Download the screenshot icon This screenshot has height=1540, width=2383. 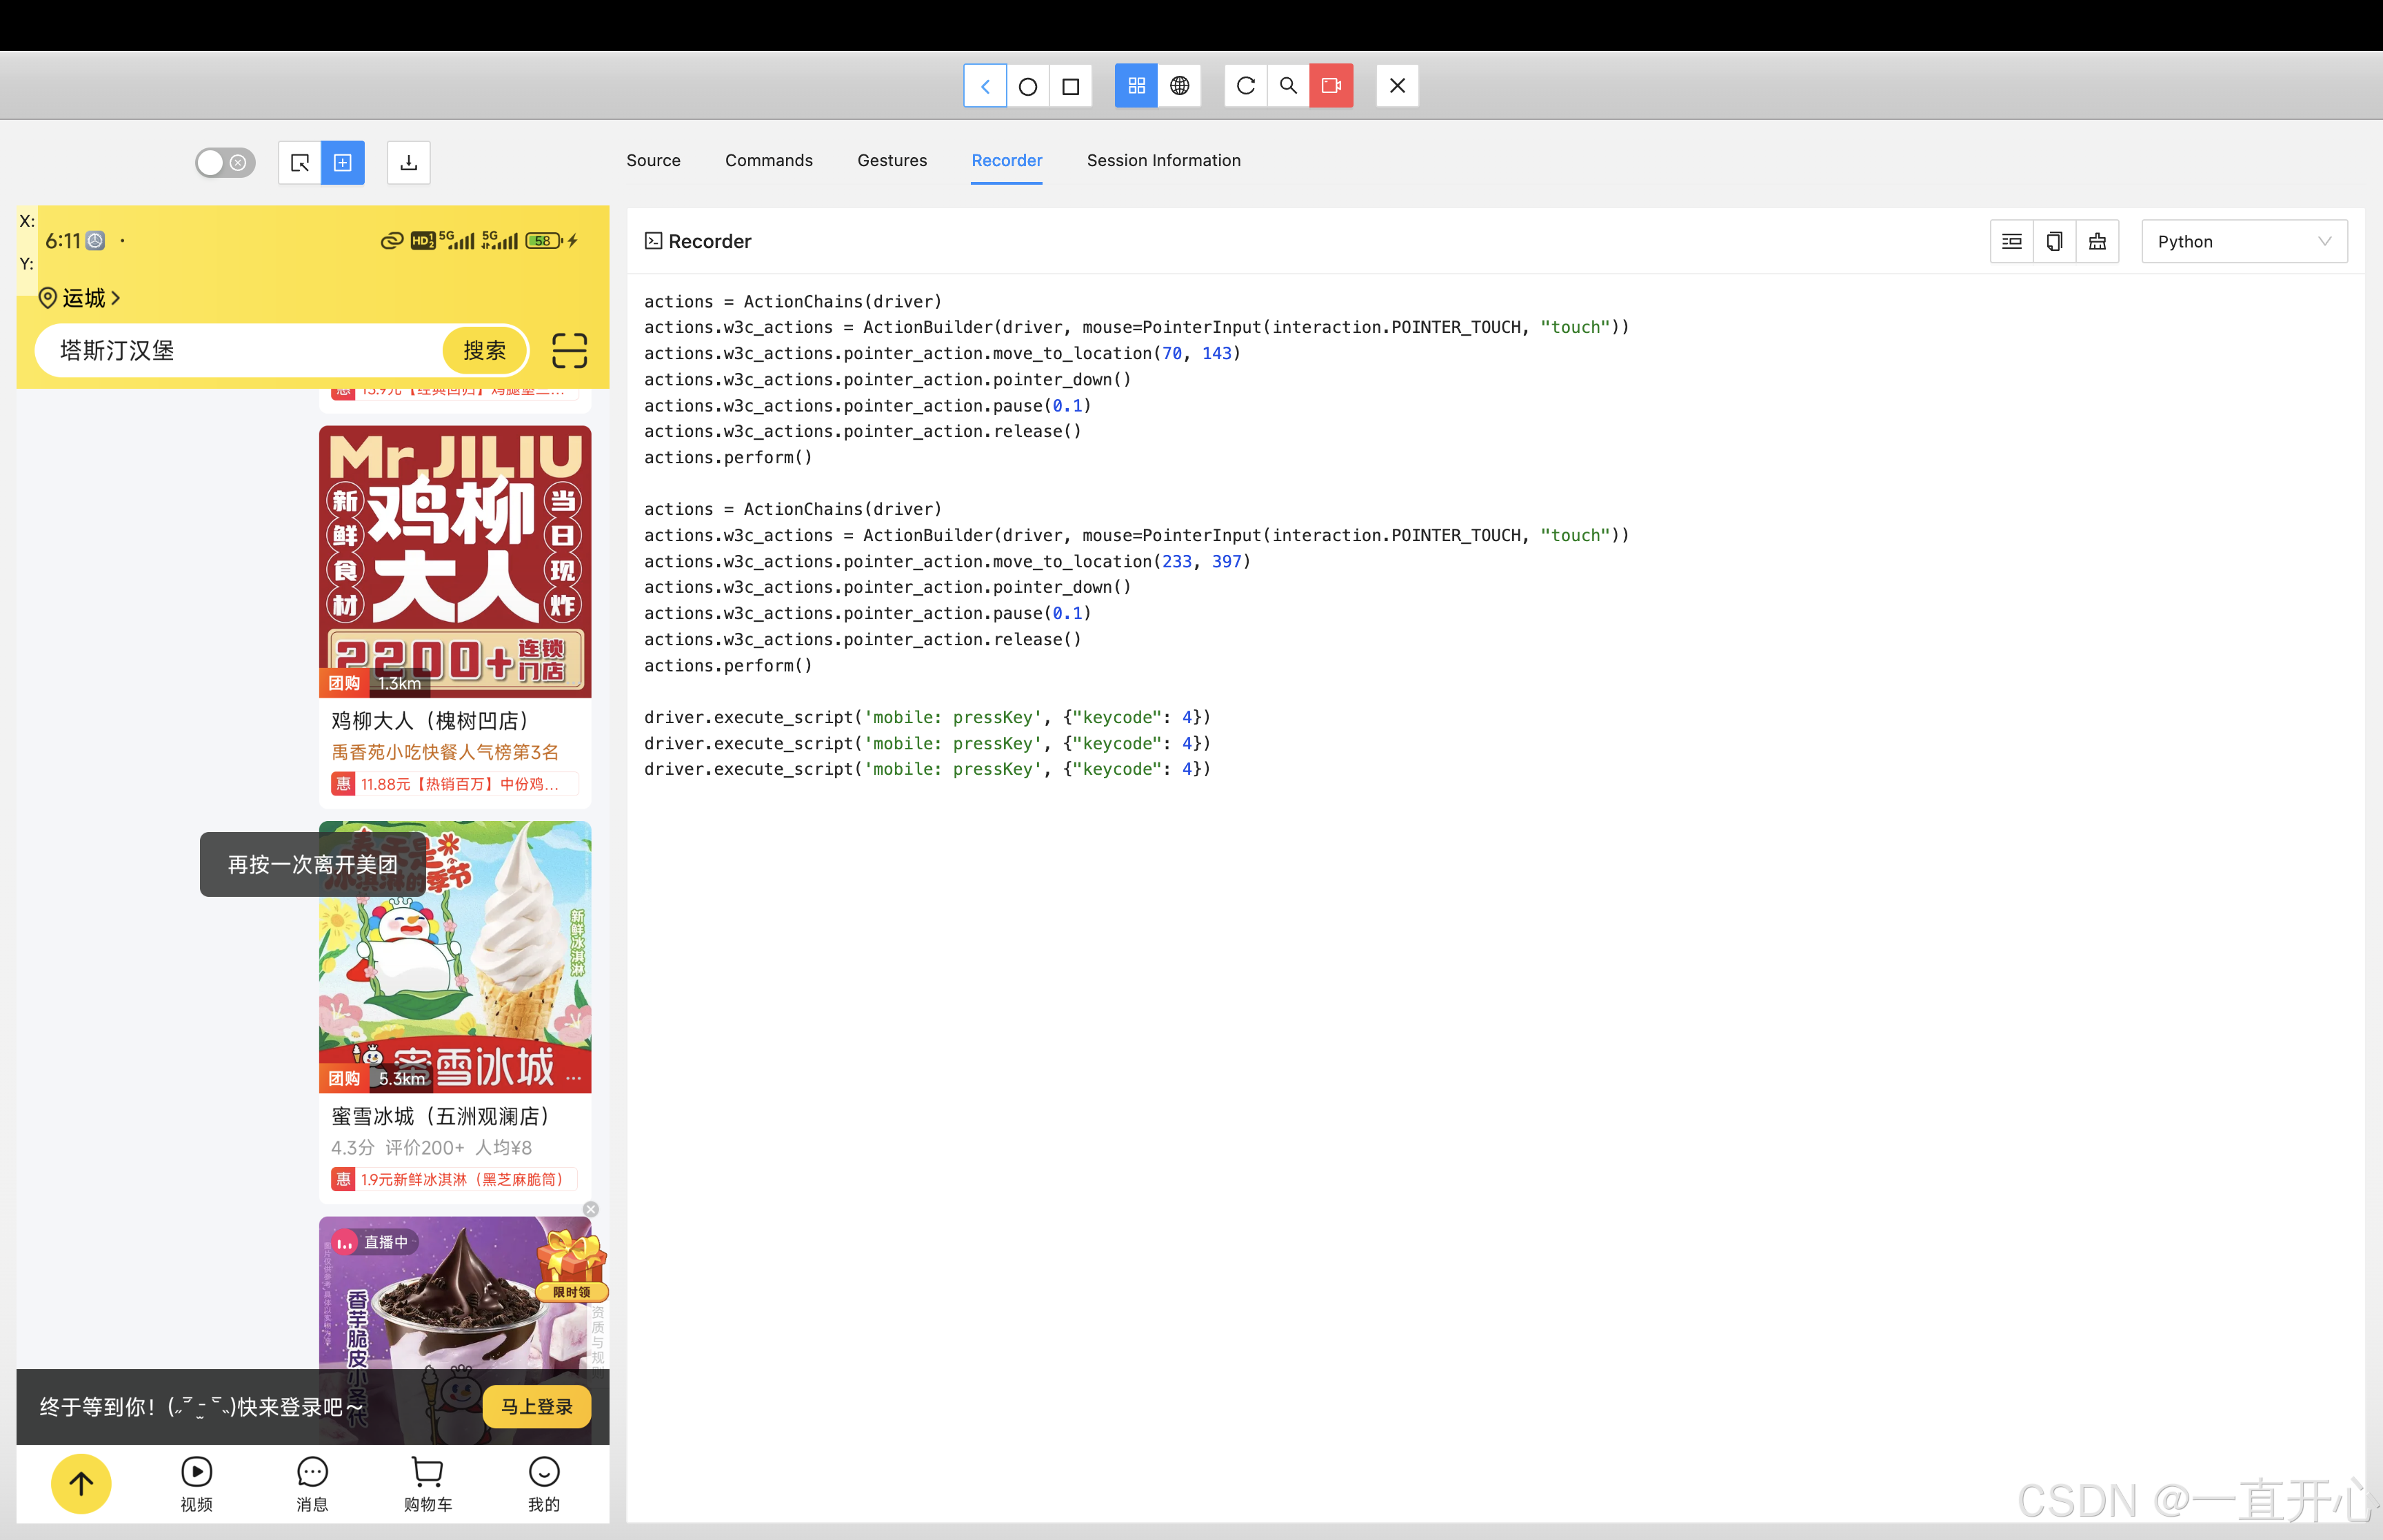[x=408, y=163]
